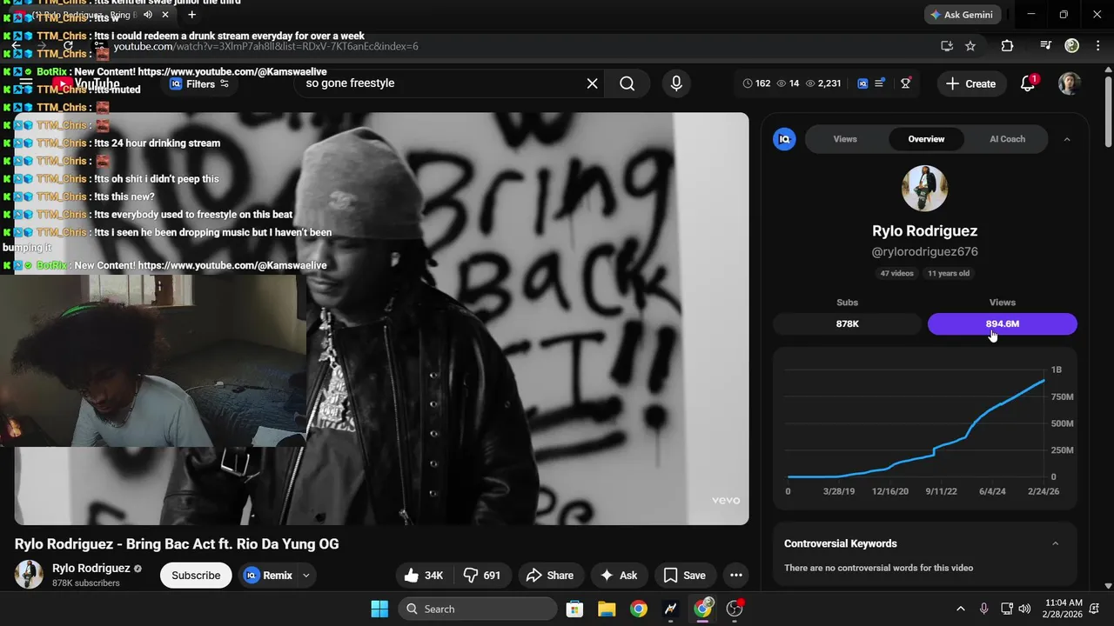Open the Chrome three-dot menu
This screenshot has width=1114, height=626.
click(1097, 46)
